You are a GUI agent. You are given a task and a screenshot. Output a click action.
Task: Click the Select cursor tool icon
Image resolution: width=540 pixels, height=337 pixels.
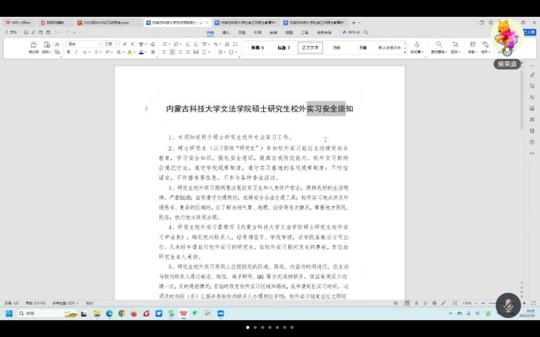click(455, 45)
